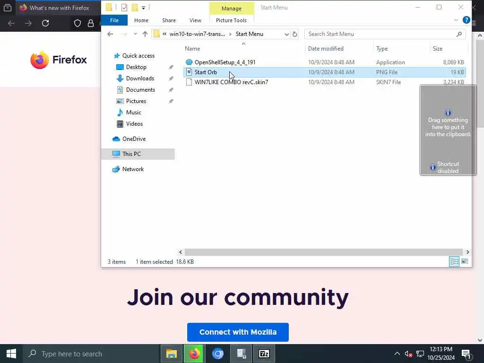Open the notification center icon
The height and width of the screenshot is (363, 484).
coord(466,354)
